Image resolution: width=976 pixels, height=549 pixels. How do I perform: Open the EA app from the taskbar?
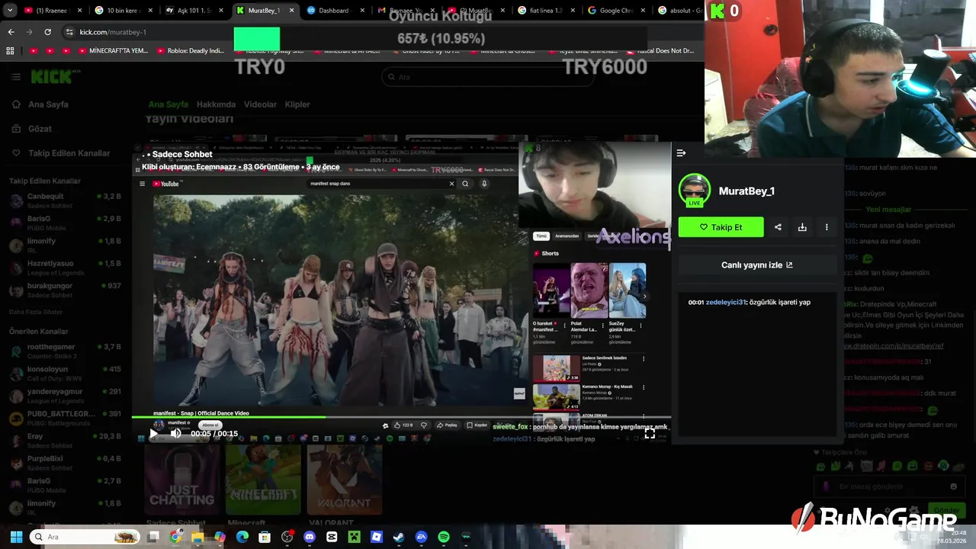click(x=421, y=537)
